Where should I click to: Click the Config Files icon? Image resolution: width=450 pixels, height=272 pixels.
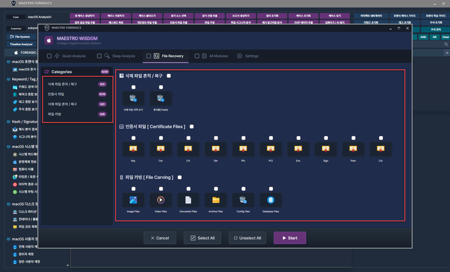click(243, 200)
